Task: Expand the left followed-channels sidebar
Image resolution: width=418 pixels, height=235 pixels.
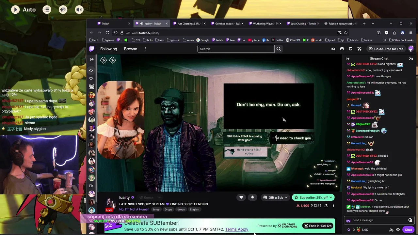Action: pos(92,59)
